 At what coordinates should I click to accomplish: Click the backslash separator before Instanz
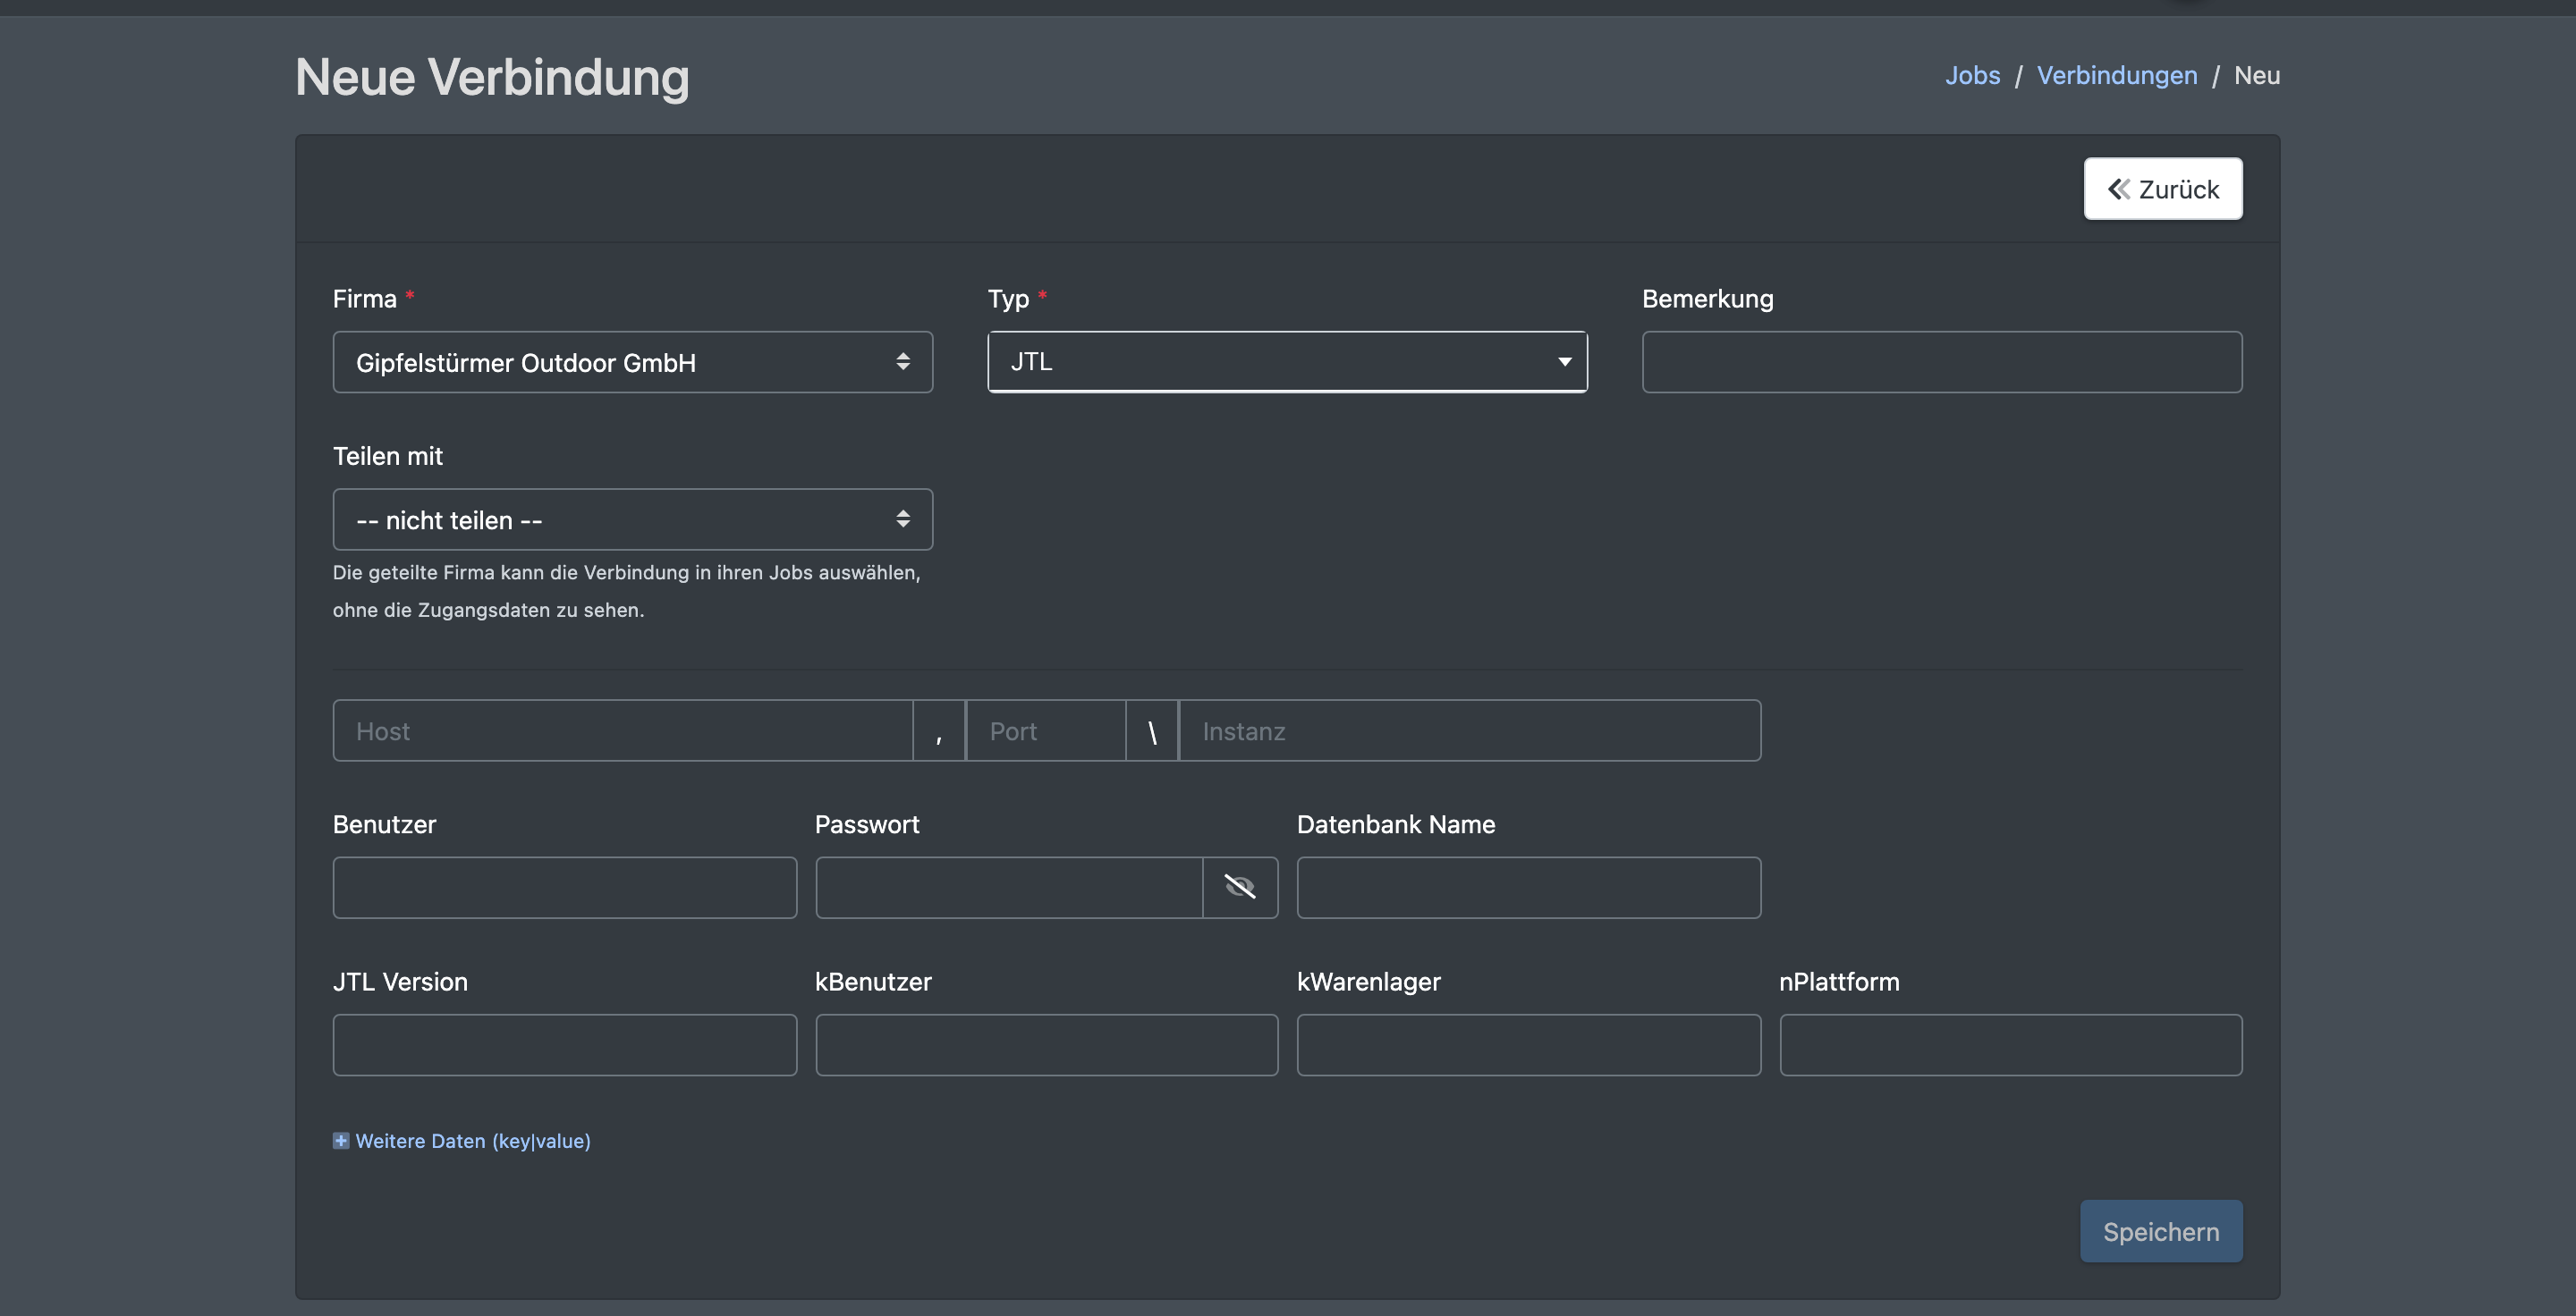click(1152, 730)
